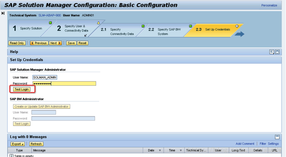Open the log Filter link

point(263,144)
